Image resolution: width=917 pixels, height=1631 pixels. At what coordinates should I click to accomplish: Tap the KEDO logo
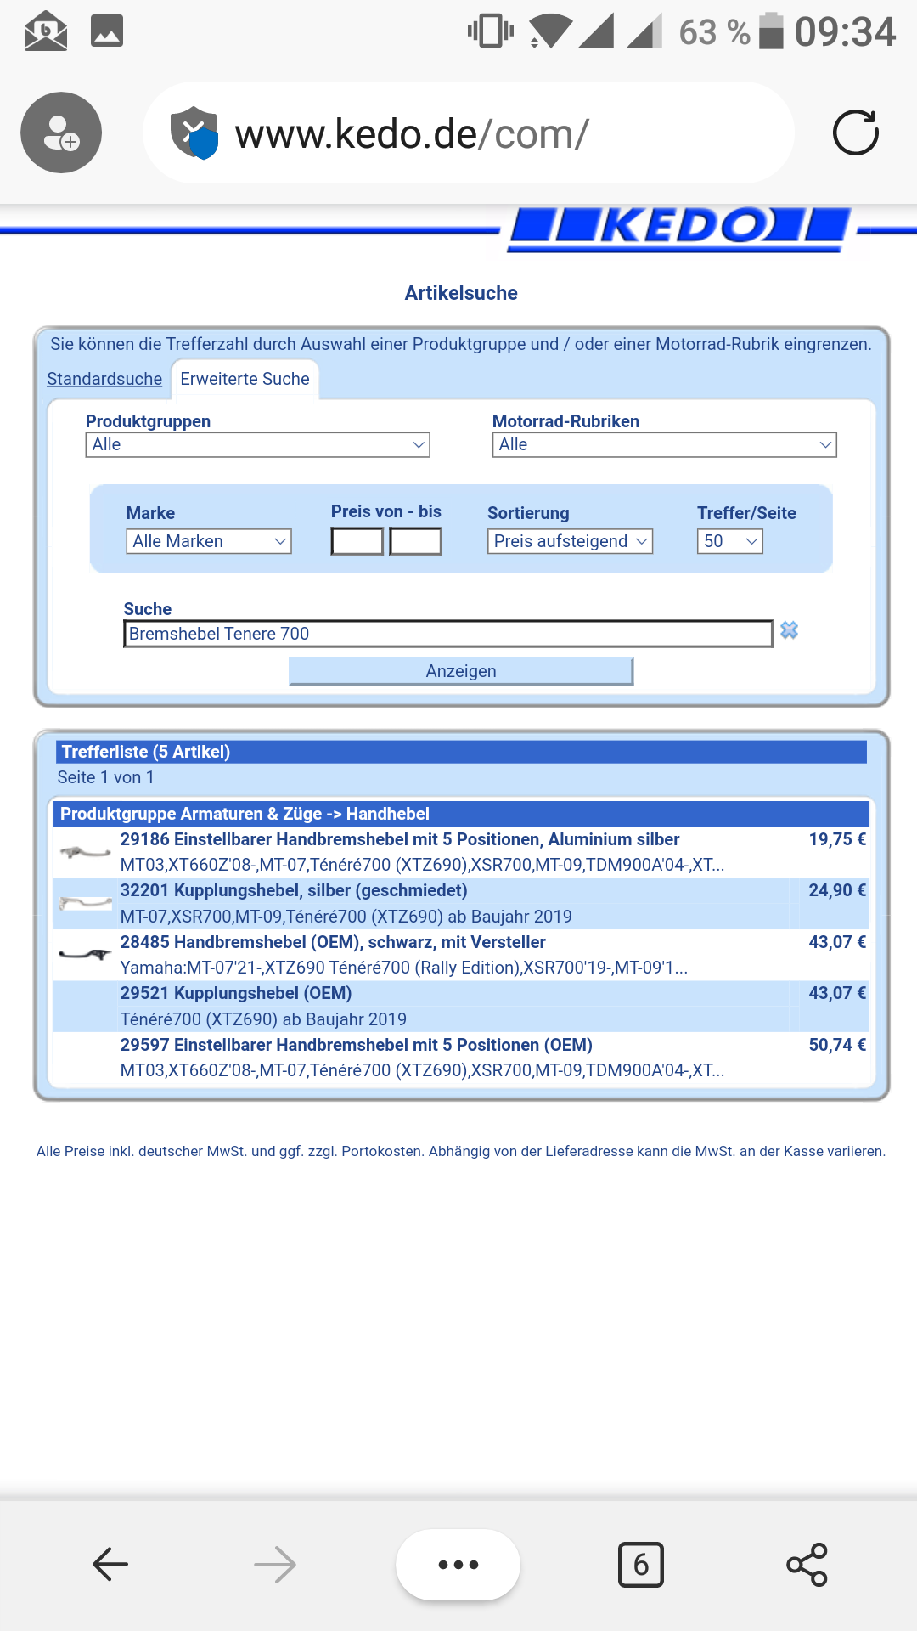click(679, 229)
